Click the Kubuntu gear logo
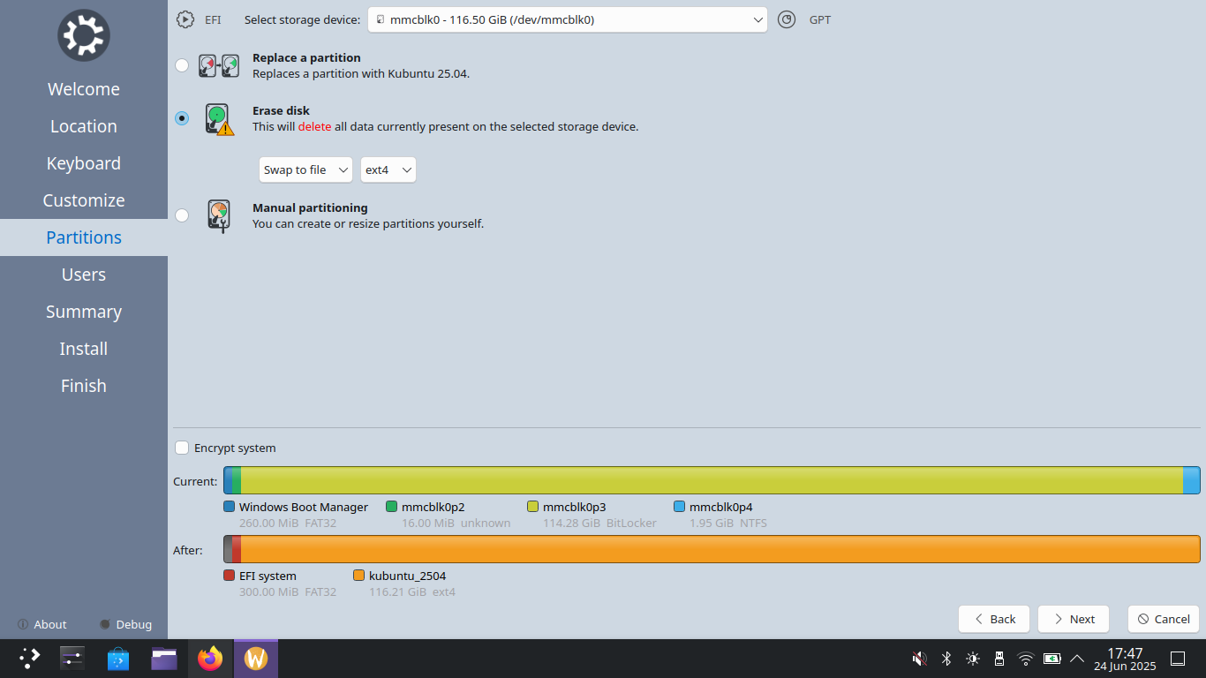This screenshot has height=678, width=1206. point(84,35)
